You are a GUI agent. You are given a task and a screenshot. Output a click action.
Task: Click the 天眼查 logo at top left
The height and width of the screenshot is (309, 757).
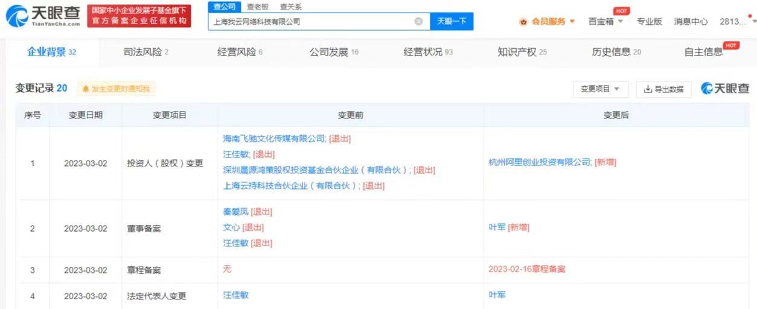point(42,16)
